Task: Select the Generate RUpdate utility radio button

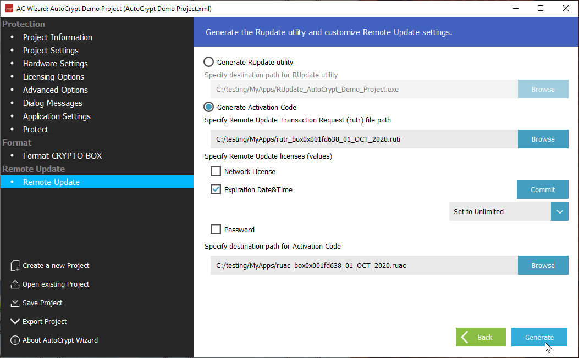Action: coord(209,62)
